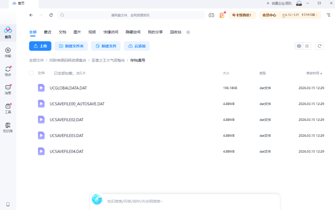Image resolution: width=335 pixels, height=210 pixels.
Task: Click the file icon of UCSAVEFILE03.DAT
Action: point(41,136)
